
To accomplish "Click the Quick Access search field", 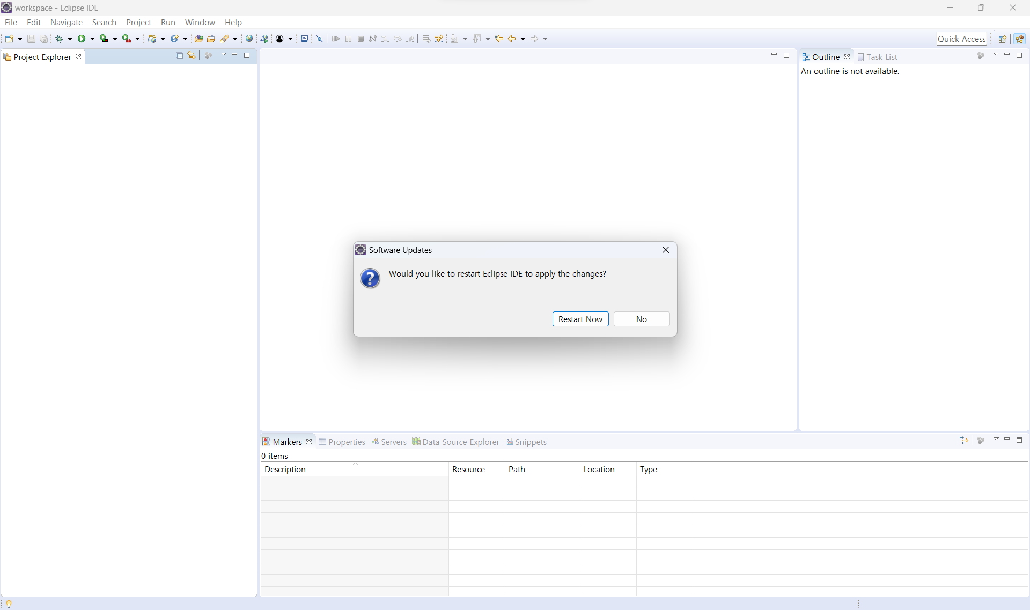I will coord(962,39).
